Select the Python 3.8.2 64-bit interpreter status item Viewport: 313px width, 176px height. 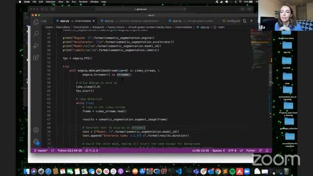point(69,151)
